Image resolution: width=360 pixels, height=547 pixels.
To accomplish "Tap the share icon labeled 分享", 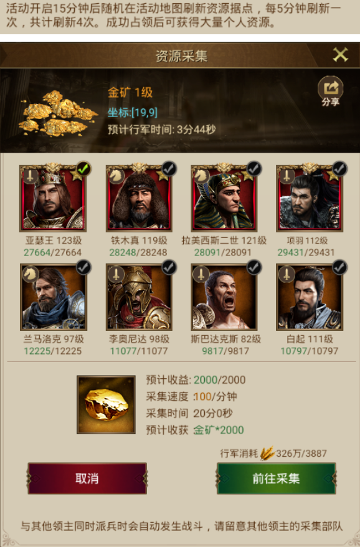I will (x=330, y=91).
